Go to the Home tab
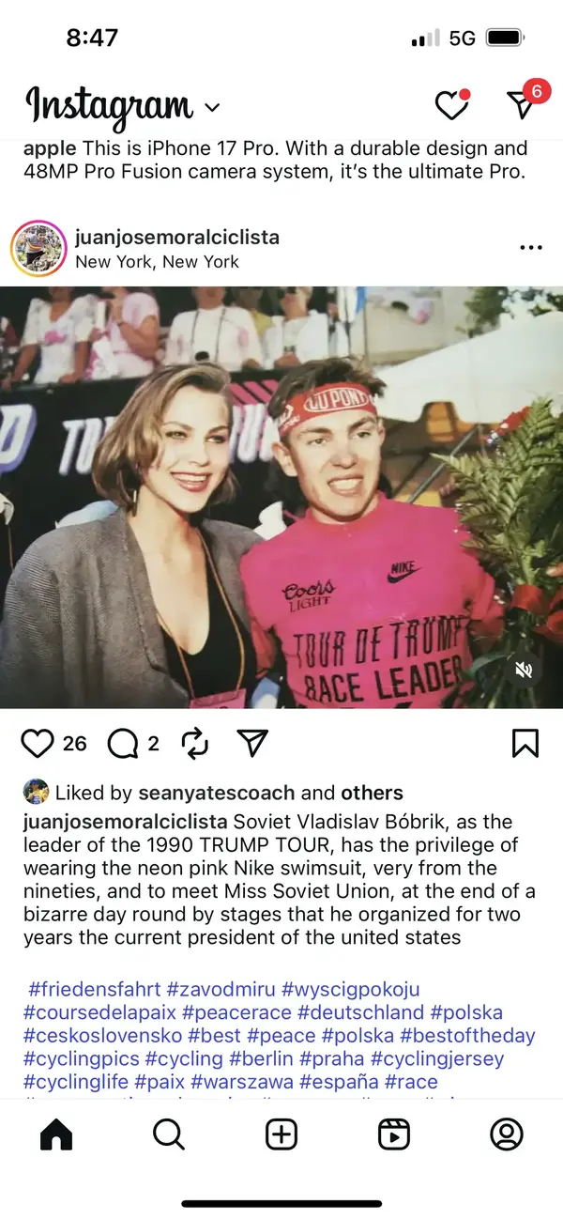 point(56,1135)
